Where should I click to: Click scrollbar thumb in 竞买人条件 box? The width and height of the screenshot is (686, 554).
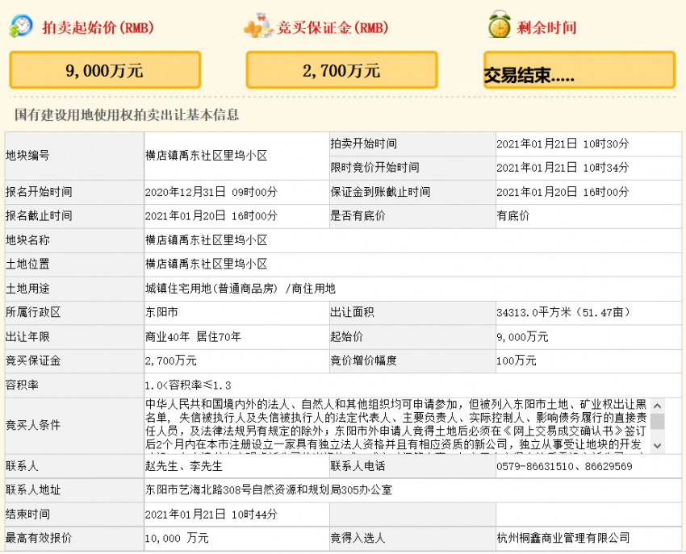pyautogui.click(x=658, y=421)
